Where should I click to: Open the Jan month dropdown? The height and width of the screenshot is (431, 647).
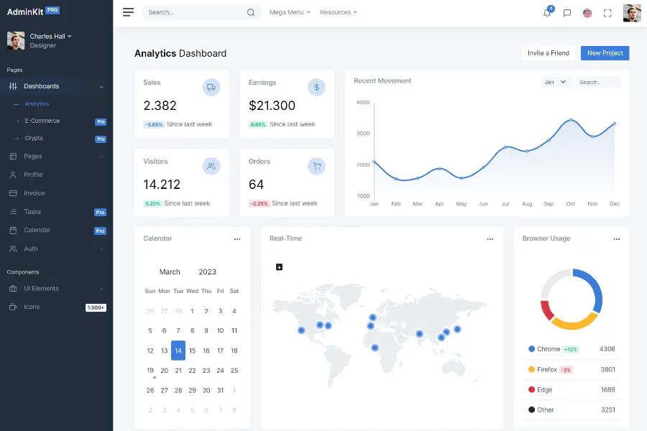coord(556,82)
